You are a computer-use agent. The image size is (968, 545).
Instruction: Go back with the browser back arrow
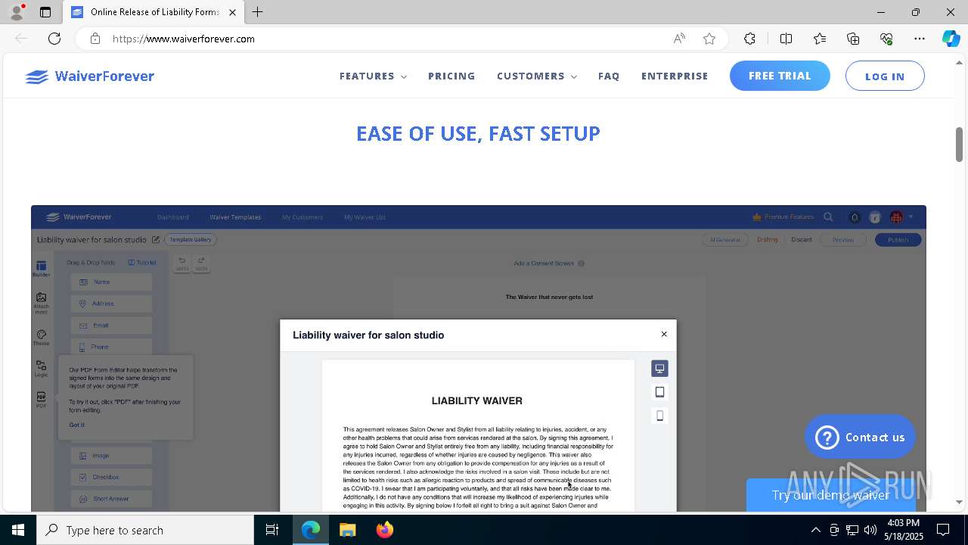[21, 39]
